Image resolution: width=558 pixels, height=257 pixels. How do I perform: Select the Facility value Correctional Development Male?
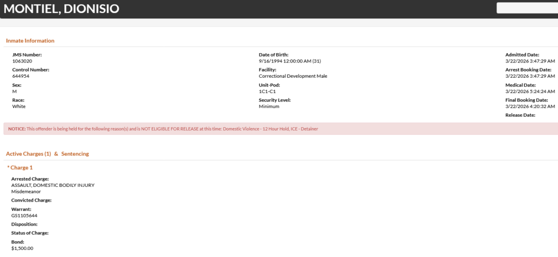293,76
